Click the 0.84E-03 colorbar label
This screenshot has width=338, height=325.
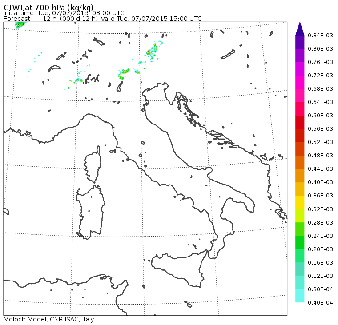(x=320, y=35)
